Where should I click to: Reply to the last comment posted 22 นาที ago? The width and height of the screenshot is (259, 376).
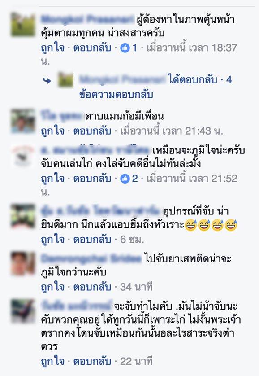click(92, 362)
